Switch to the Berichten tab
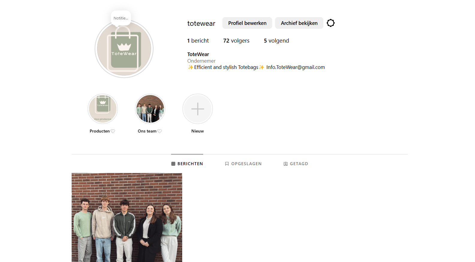This screenshot has width=475, height=262. [187, 164]
